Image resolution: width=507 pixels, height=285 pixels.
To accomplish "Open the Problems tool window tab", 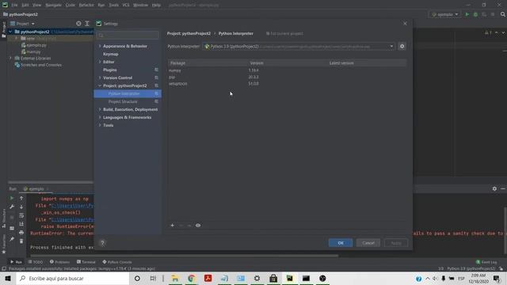I will click(x=59, y=262).
